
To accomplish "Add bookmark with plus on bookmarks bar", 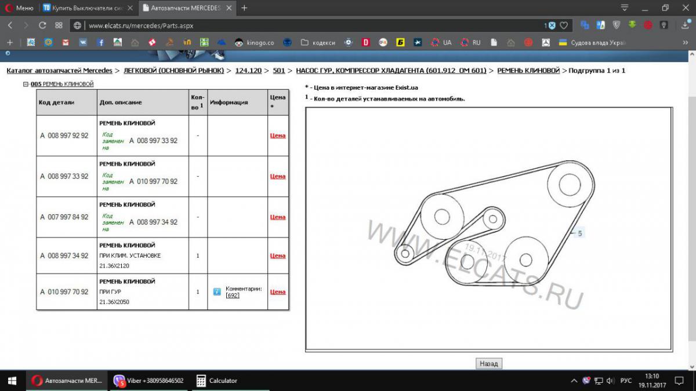I will (10, 42).
